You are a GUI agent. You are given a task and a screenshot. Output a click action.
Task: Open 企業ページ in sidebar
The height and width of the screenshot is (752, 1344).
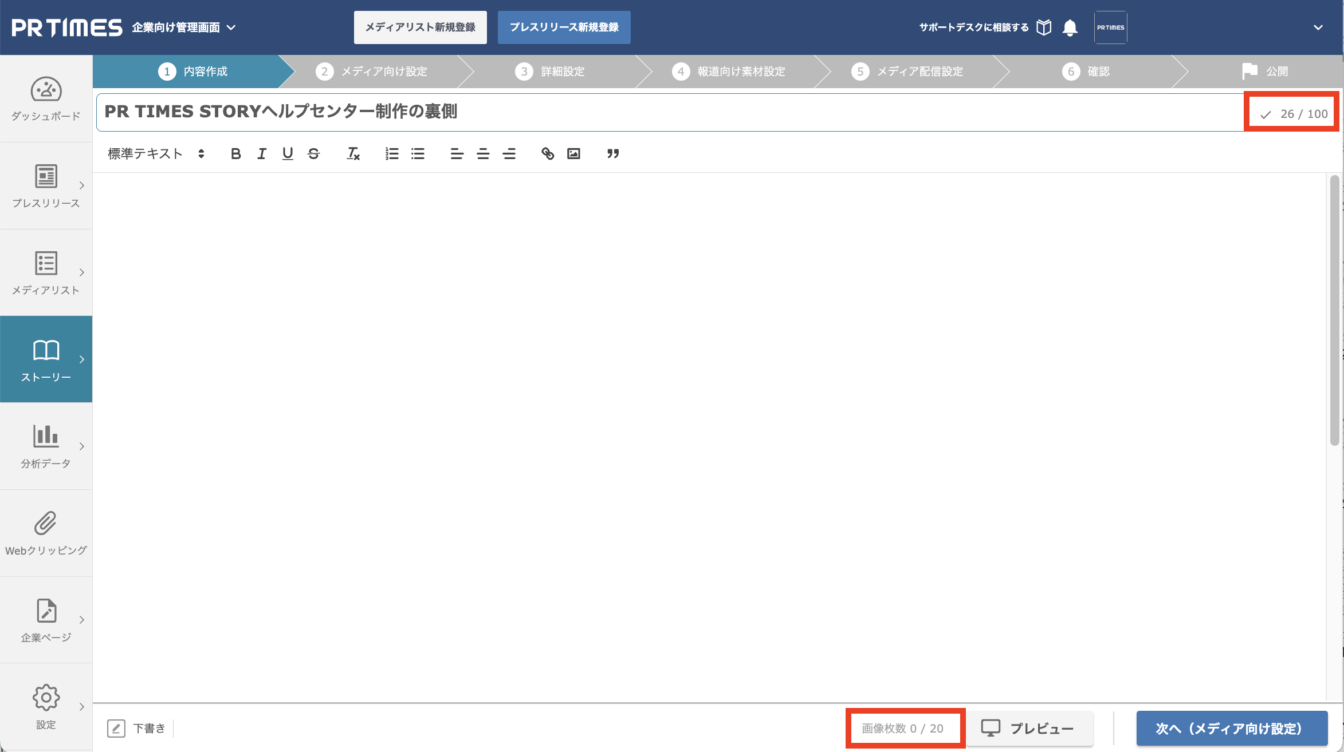(x=46, y=620)
